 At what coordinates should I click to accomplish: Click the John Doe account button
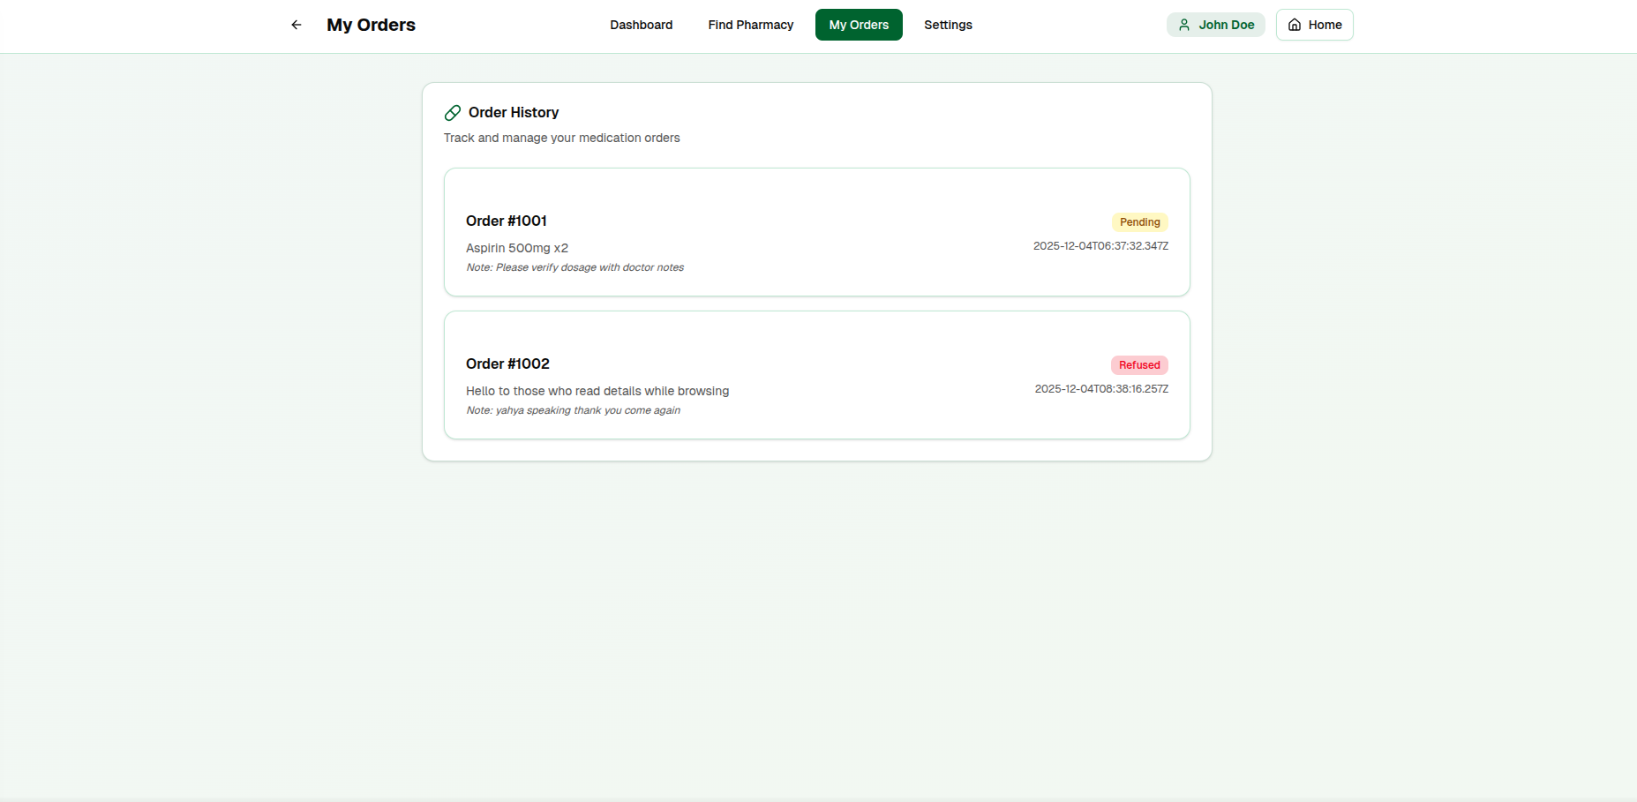point(1215,25)
